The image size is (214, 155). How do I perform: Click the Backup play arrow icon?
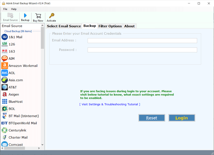tap(25, 15)
